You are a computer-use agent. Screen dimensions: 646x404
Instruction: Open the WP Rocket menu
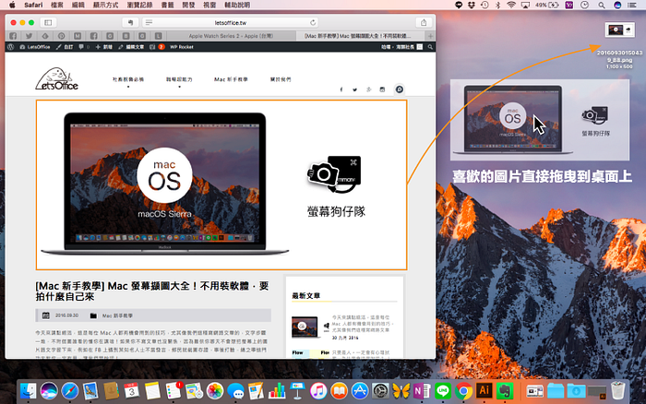(x=181, y=47)
